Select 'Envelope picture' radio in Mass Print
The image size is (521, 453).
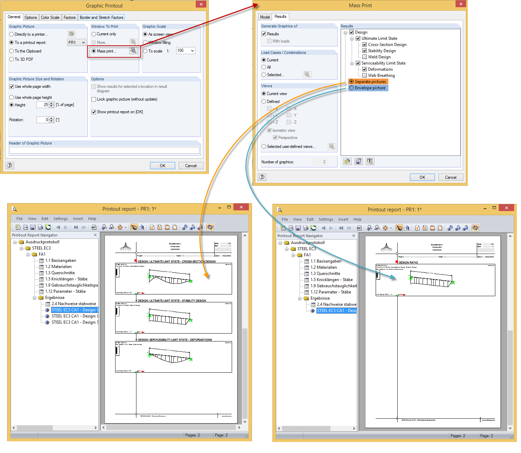click(351, 88)
